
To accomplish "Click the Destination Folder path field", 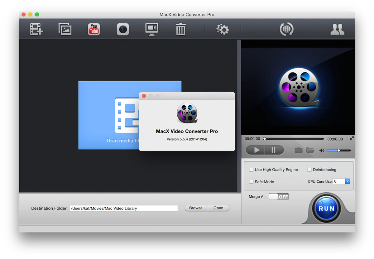I will point(124,209).
